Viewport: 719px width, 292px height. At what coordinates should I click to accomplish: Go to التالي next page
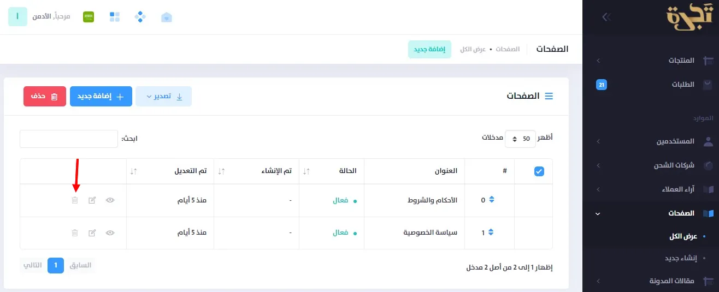[32, 265]
